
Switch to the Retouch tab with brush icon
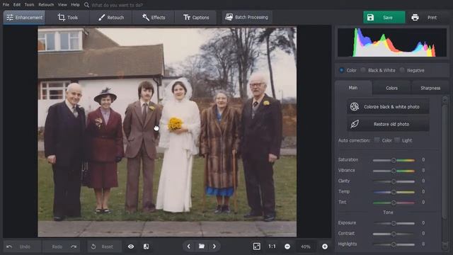[x=111, y=17]
